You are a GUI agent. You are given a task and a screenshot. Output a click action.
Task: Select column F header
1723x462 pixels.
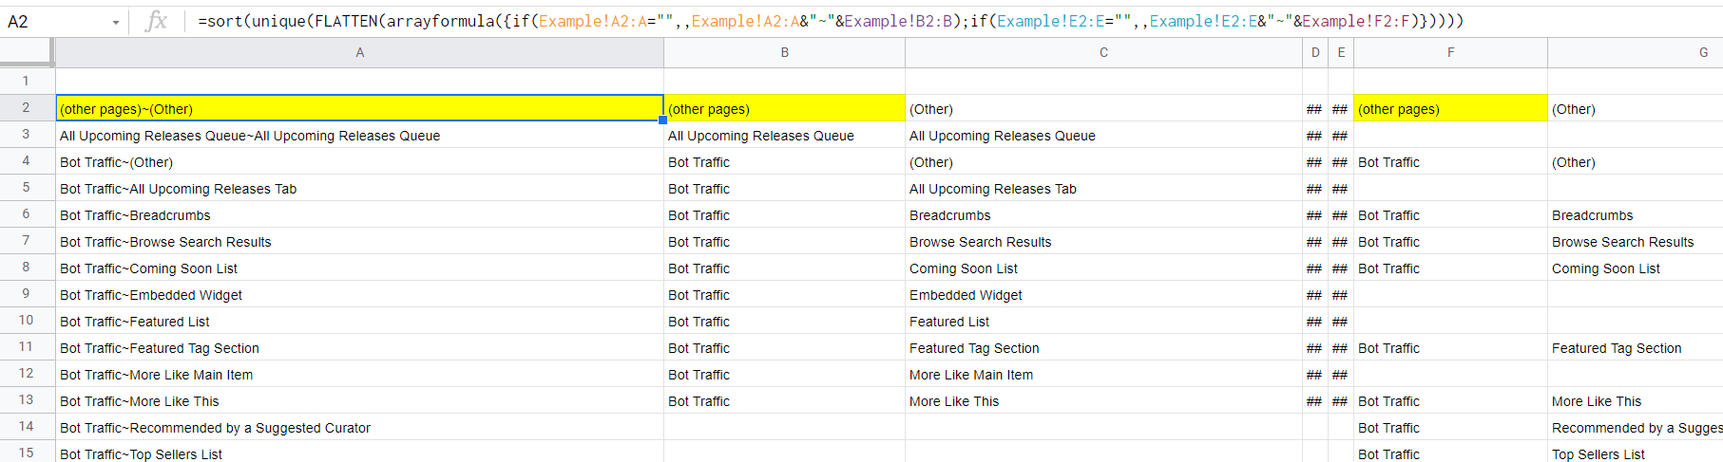(x=1451, y=52)
